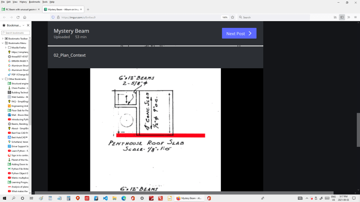360x202 pixels.
Task: Switch to Mystery Beam Album tab
Action: click(x=63, y=9)
